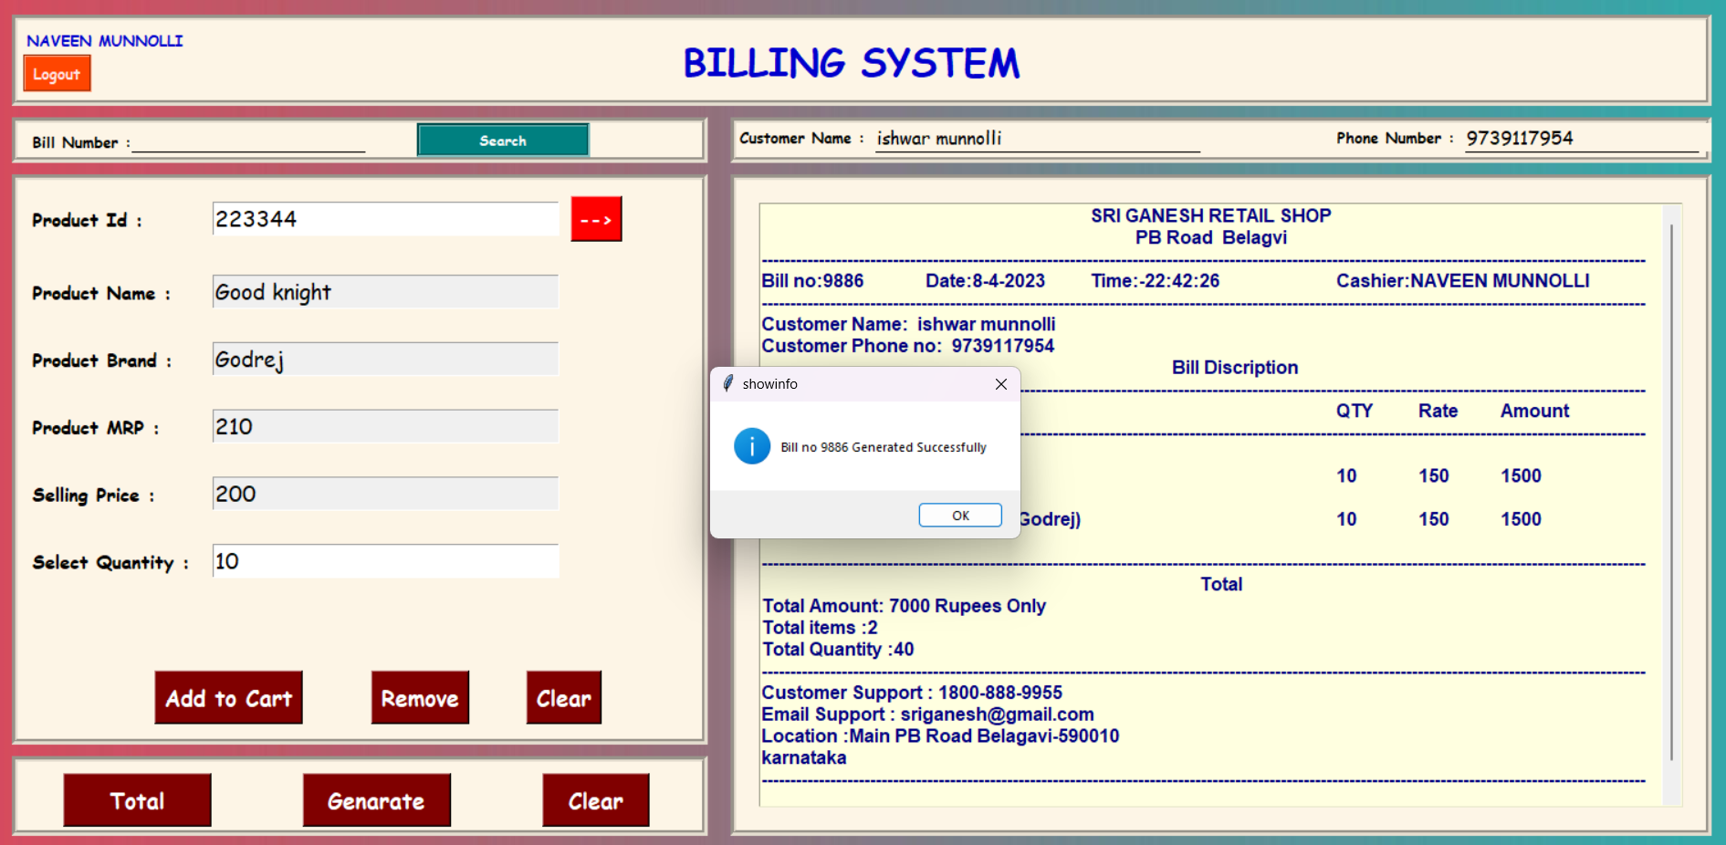Click the 'Total' section heading in bill
This screenshot has width=1726, height=845.
click(x=1221, y=584)
